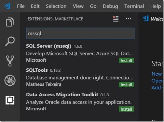Open the File menu

click(x=21, y=6)
